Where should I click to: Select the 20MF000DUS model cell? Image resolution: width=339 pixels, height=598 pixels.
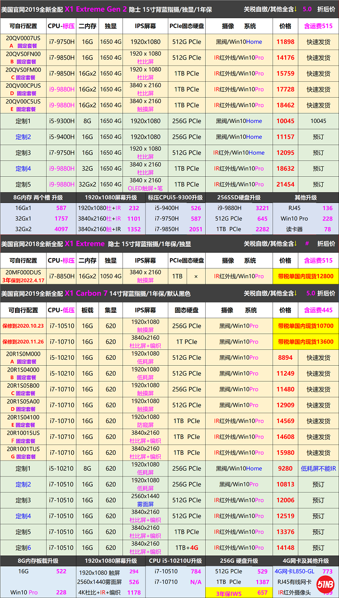click(23, 276)
